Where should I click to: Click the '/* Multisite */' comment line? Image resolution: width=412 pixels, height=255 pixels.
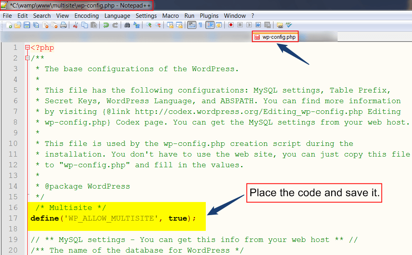pyautogui.click(x=71, y=208)
